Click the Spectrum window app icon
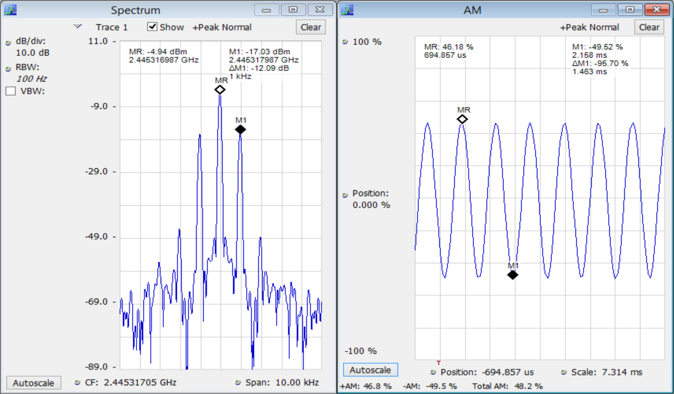 tap(10, 10)
